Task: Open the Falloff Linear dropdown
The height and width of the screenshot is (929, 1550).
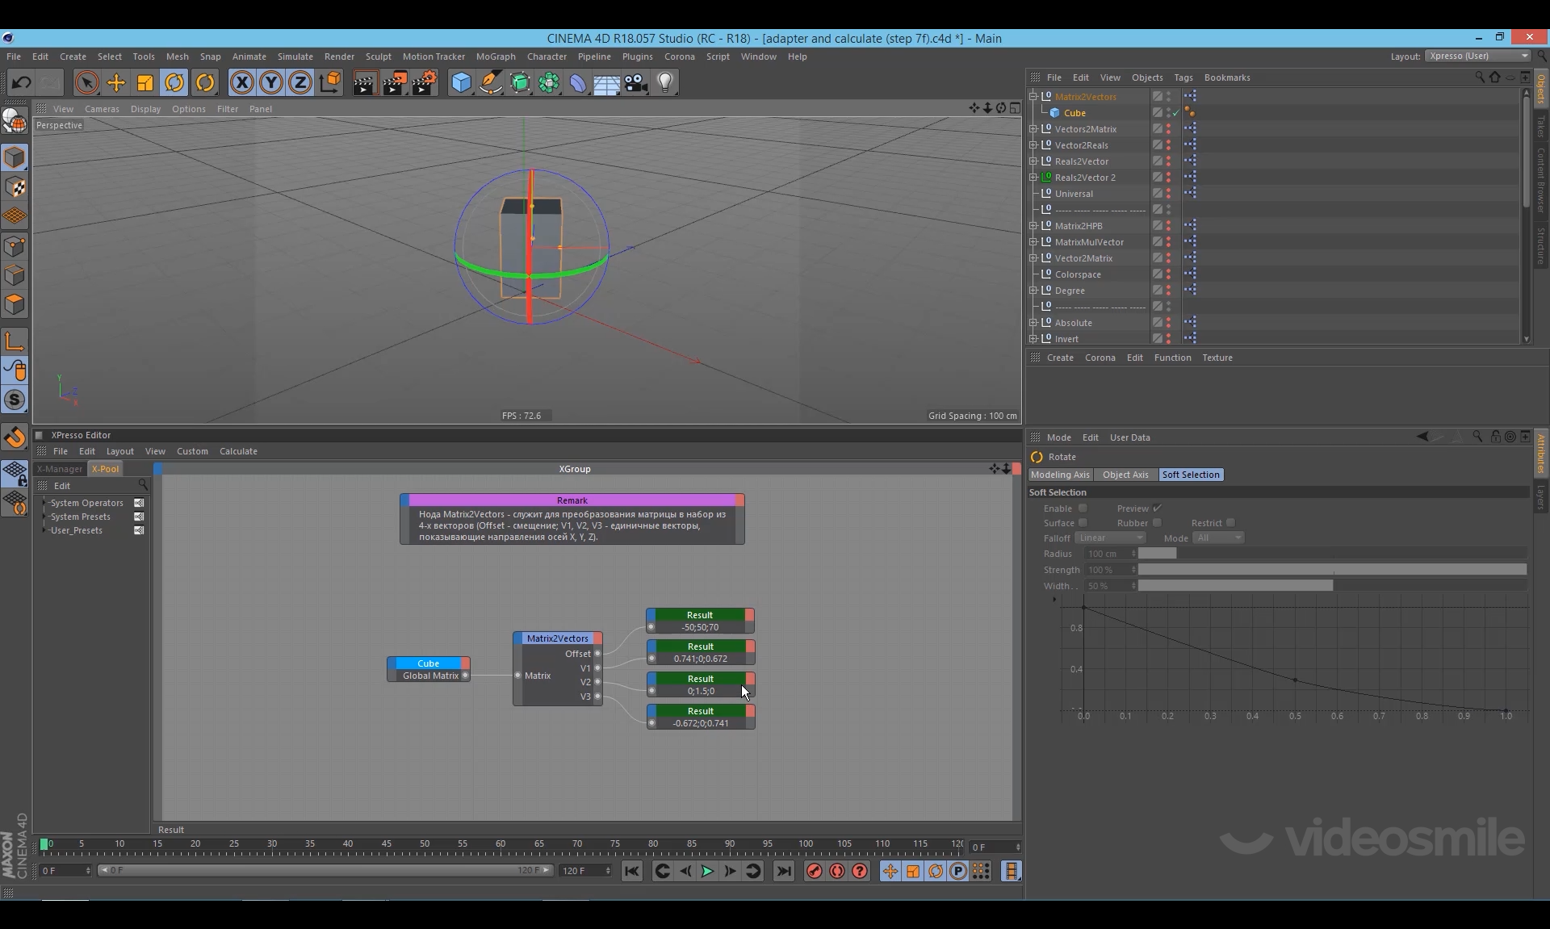Action: pos(1110,538)
